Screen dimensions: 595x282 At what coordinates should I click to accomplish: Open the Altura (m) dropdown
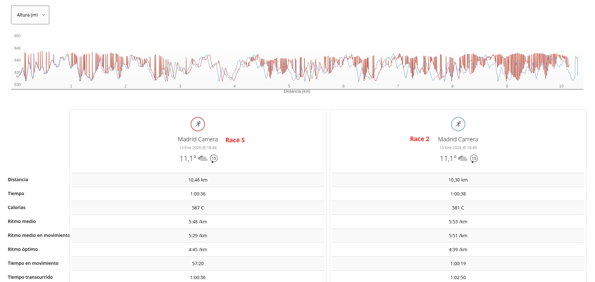coord(30,15)
